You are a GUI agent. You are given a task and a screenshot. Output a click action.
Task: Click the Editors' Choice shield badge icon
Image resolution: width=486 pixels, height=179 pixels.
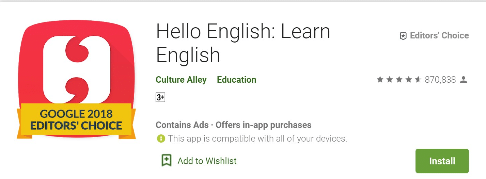pos(403,36)
